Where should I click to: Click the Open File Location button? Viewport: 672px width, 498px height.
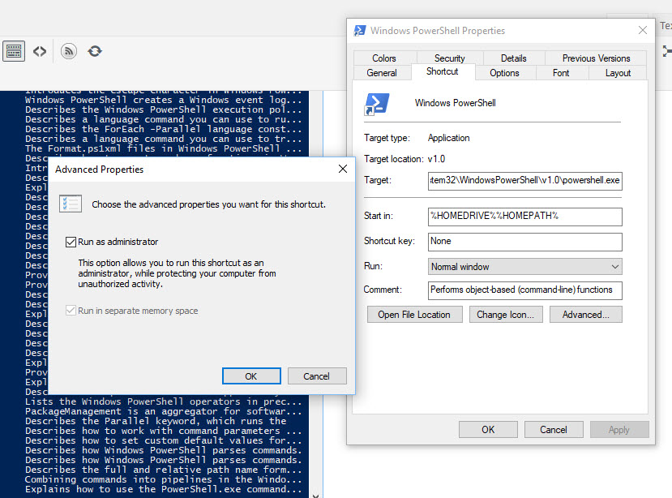pos(414,315)
